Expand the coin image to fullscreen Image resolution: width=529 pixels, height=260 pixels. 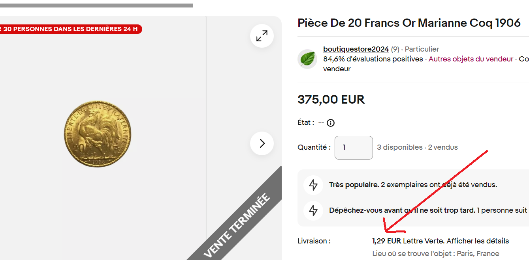262,36
